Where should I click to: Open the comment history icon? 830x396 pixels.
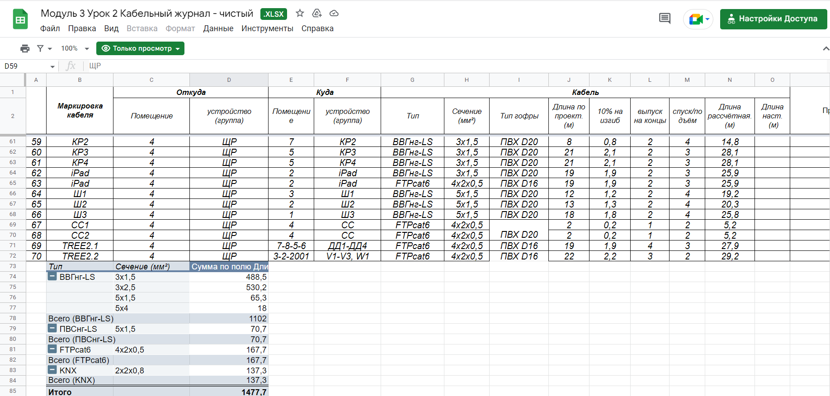click(x=665, y=19)
